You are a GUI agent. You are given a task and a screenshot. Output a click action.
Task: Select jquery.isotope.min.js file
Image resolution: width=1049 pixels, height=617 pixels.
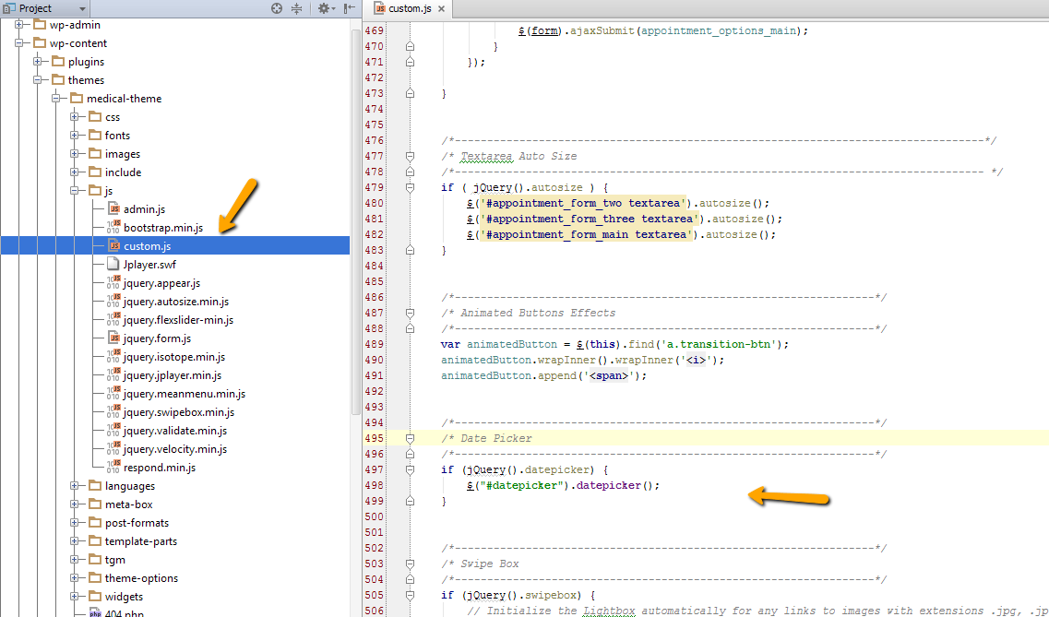click(174, 357)
